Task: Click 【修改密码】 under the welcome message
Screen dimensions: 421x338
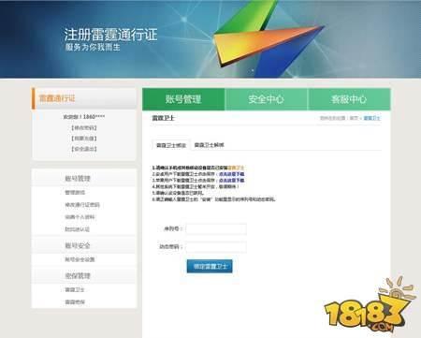Action: 84,128
